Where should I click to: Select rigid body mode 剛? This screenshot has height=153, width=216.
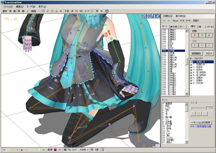pyautogui.click(x=23, y=11)
